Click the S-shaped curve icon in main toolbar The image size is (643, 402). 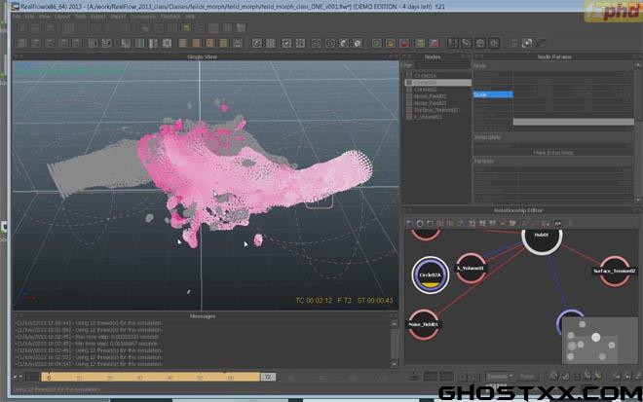click(467, 43)
